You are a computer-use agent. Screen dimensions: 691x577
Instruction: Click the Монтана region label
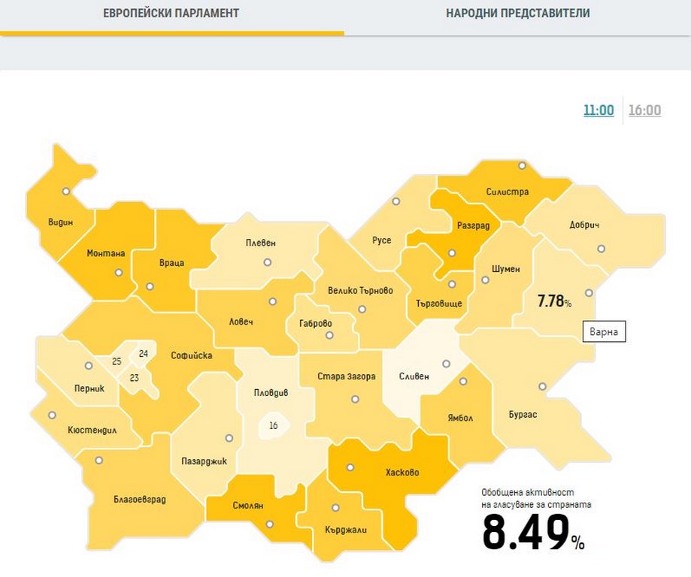click(x=105, y=253)
